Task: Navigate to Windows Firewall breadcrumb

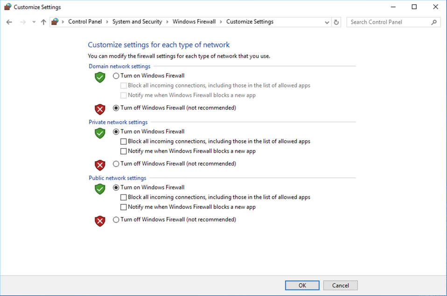Action: pyautogui.click(x=194, y=22)
